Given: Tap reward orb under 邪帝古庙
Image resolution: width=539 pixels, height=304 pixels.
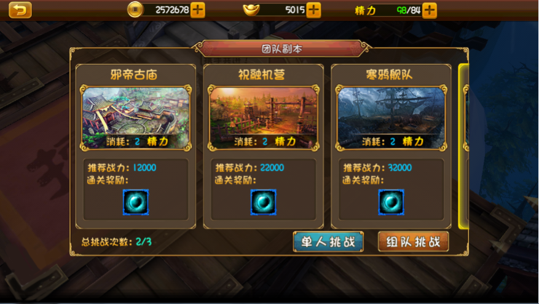Looking at the screenshot, I should tap(136, 202).
